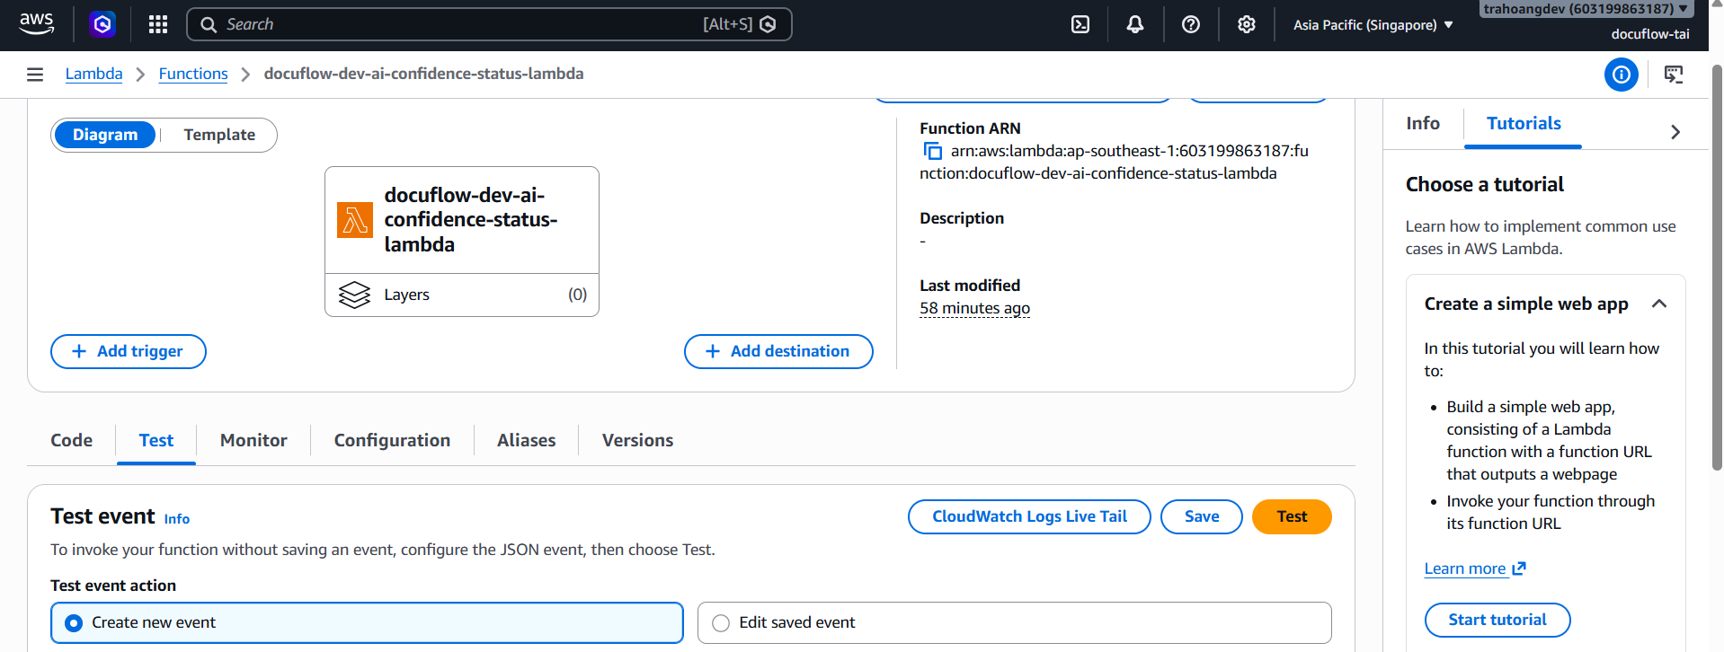Click the breadcrumb function name text
The width and height of the screenshot is (1724, 652).
tap(423, 75)
